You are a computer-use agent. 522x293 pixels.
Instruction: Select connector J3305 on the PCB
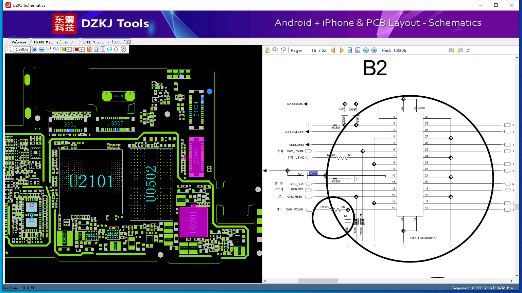coord(116,124)
